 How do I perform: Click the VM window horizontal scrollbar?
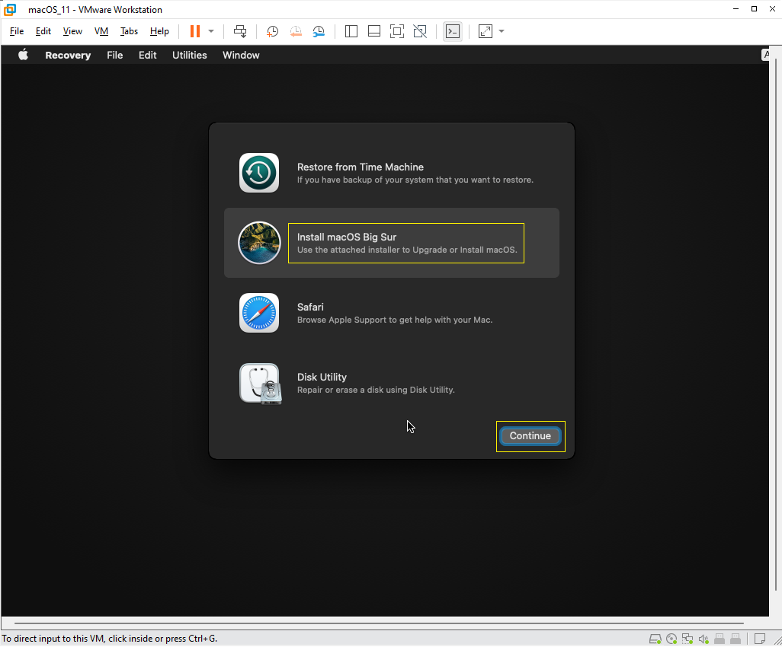coord(379,623)
